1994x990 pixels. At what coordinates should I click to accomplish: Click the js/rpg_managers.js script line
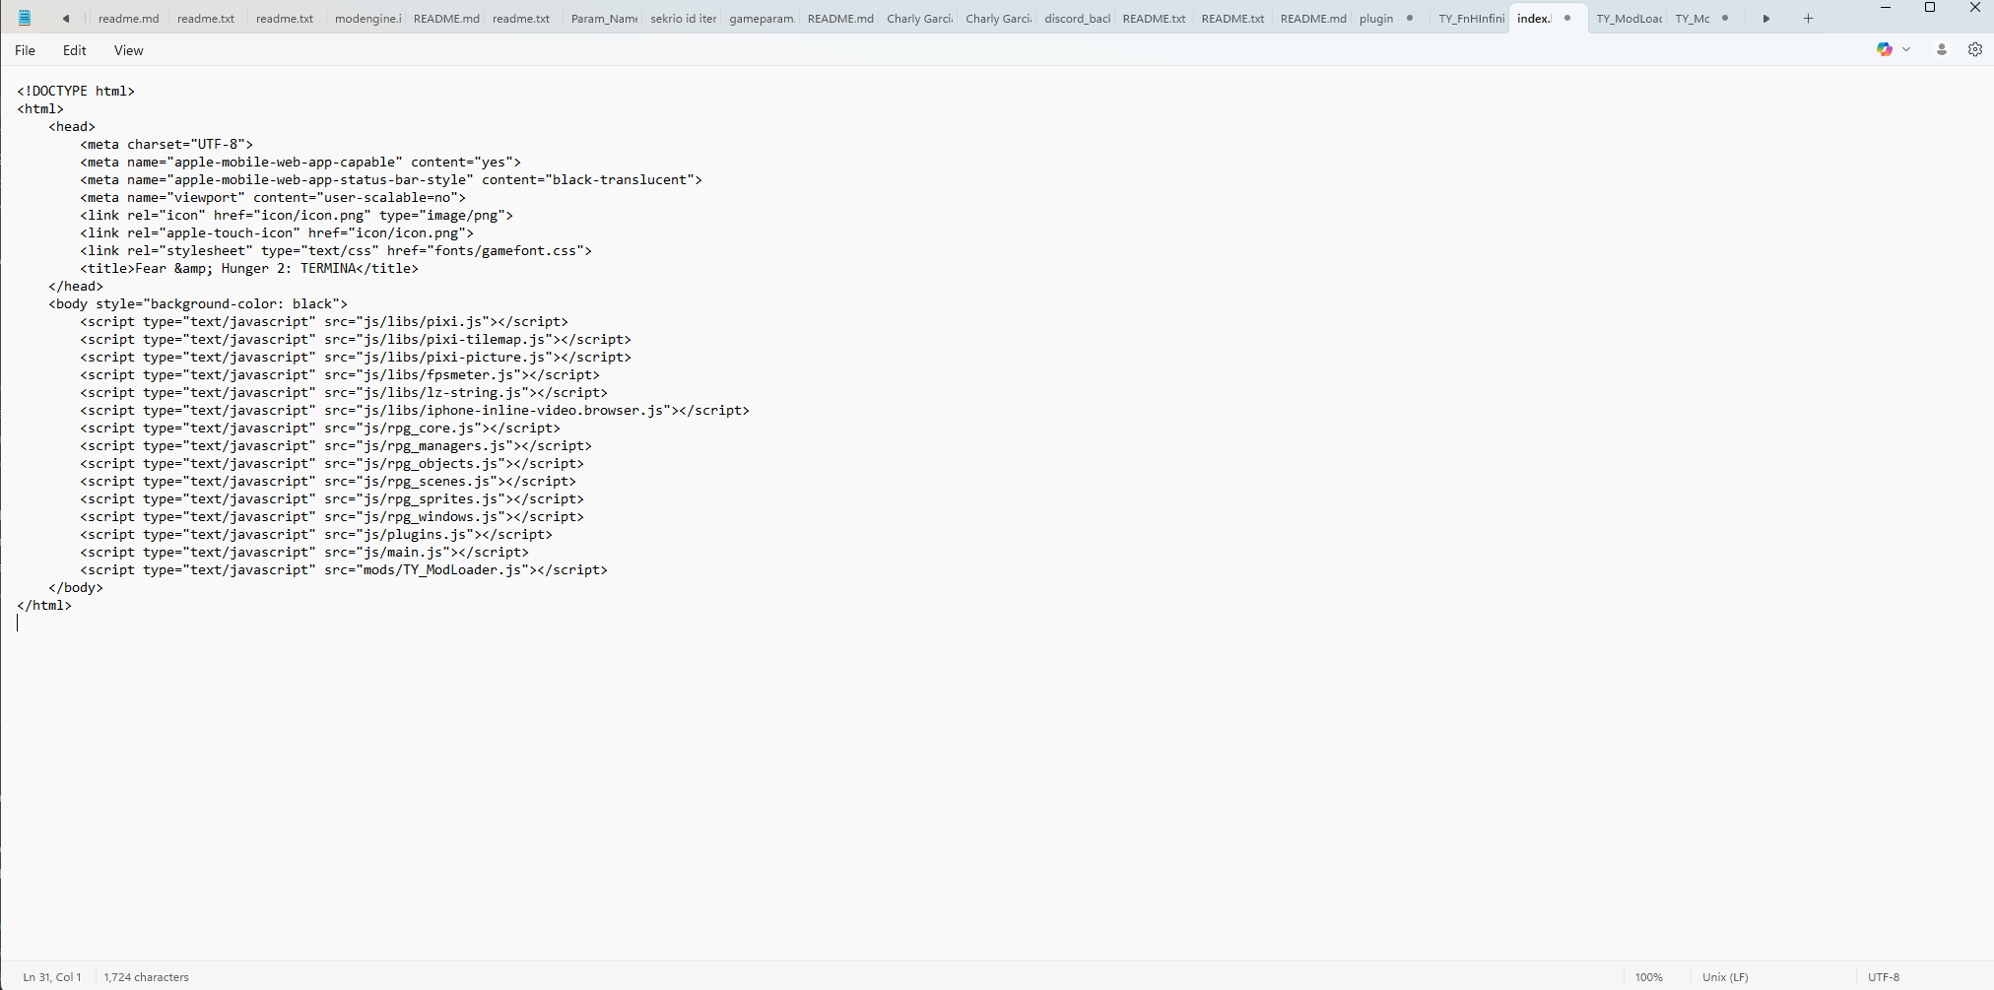click(x=336, y=445)
